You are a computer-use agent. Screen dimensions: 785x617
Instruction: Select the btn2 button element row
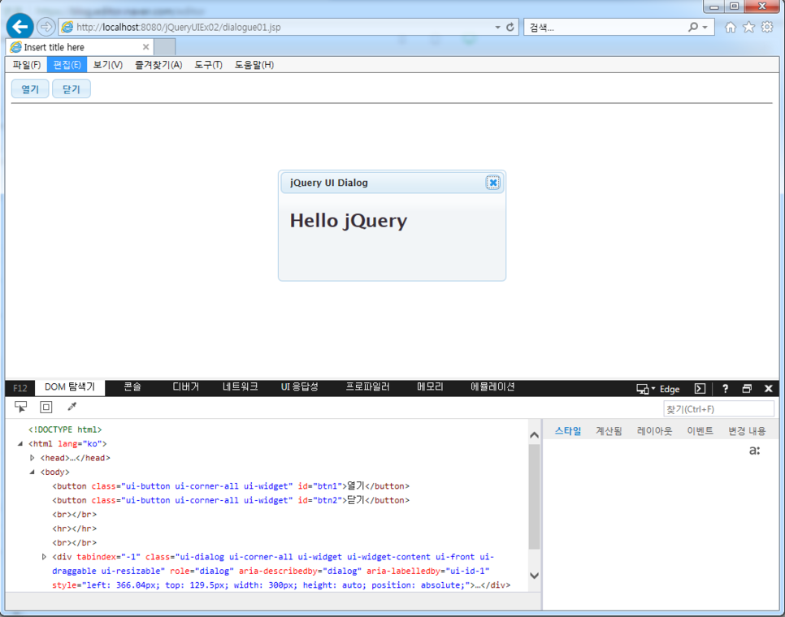click(x=231, y=500)
